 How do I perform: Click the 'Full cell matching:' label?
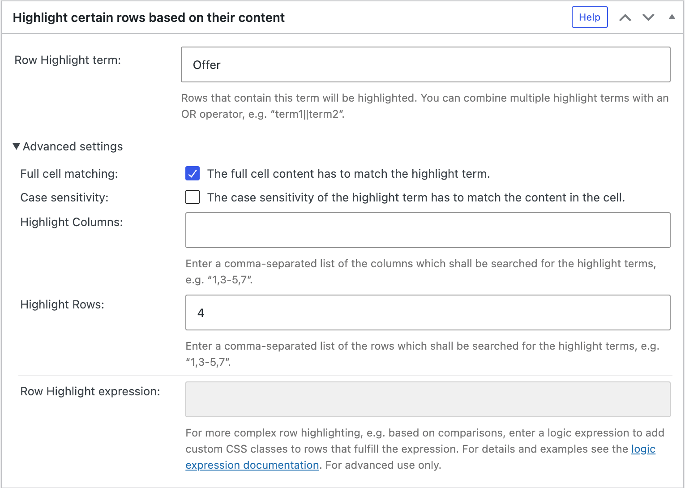69,174
